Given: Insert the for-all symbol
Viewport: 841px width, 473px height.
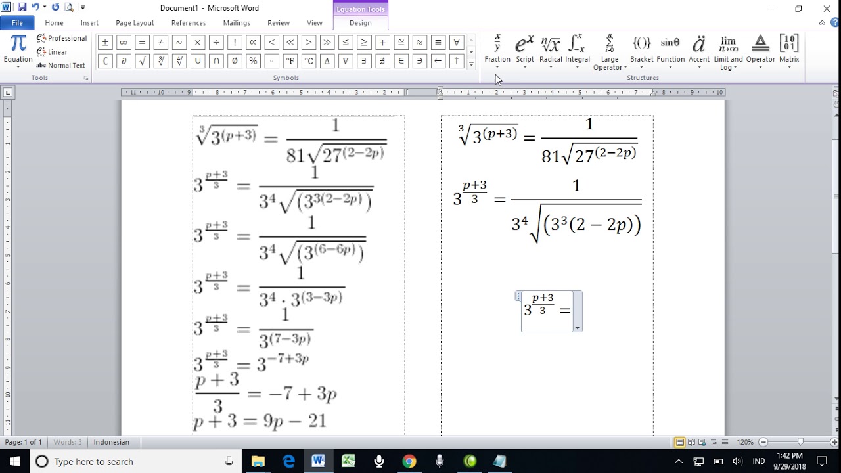Looking at the screenshot, I should 457,43.
